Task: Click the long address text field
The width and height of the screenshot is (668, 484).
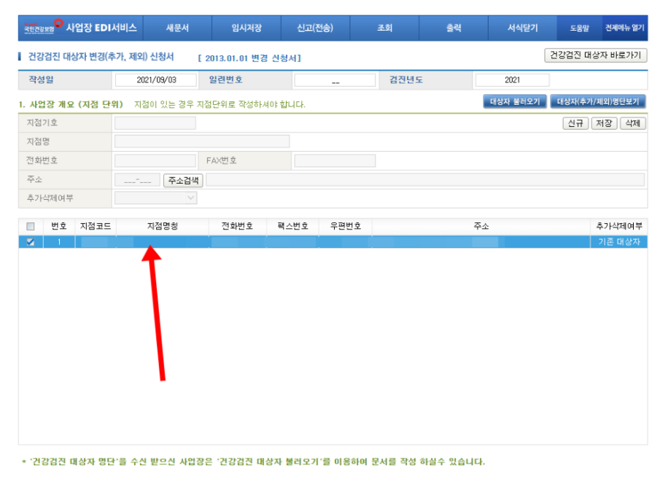Action: (x=425, y=180)
